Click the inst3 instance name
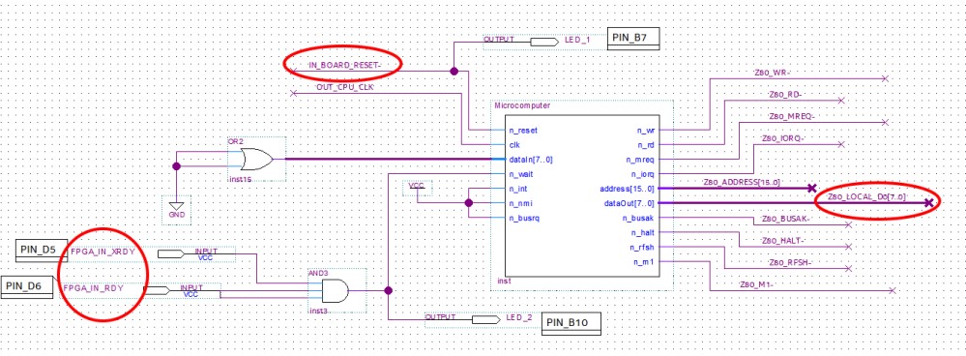The image size is (966, 356). pos(319,311)
